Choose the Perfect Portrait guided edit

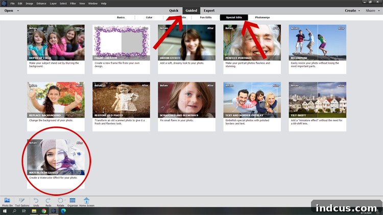pyautogui.click(x=252, y=49)
